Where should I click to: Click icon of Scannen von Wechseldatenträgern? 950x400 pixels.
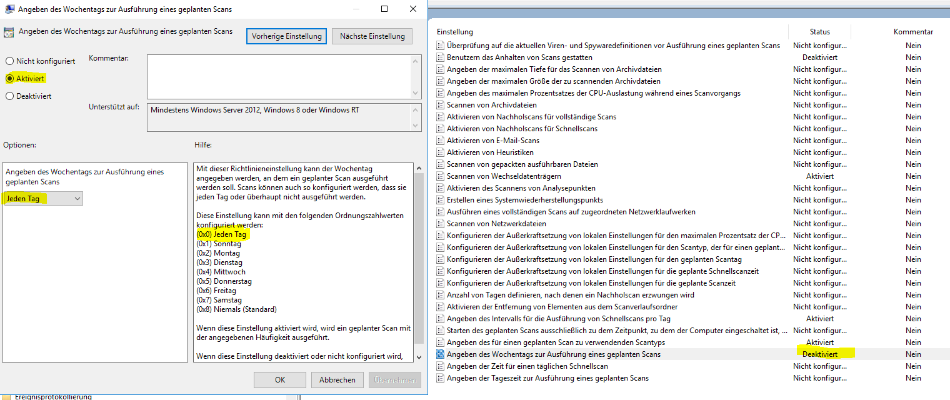coord(440,176)
